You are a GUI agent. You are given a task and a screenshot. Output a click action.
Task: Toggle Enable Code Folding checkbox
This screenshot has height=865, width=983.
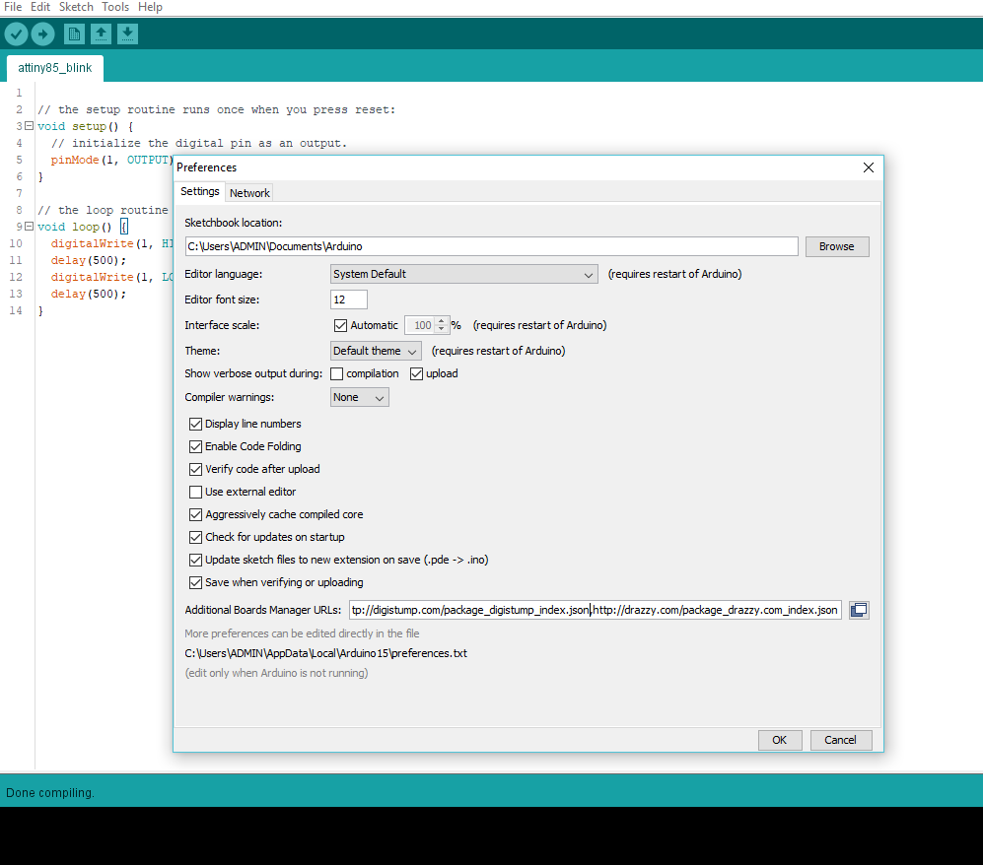tap(195, 446)
